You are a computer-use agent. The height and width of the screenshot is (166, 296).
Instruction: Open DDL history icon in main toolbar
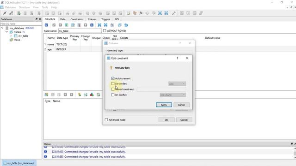pyautogui.click(x=135, y=13)
